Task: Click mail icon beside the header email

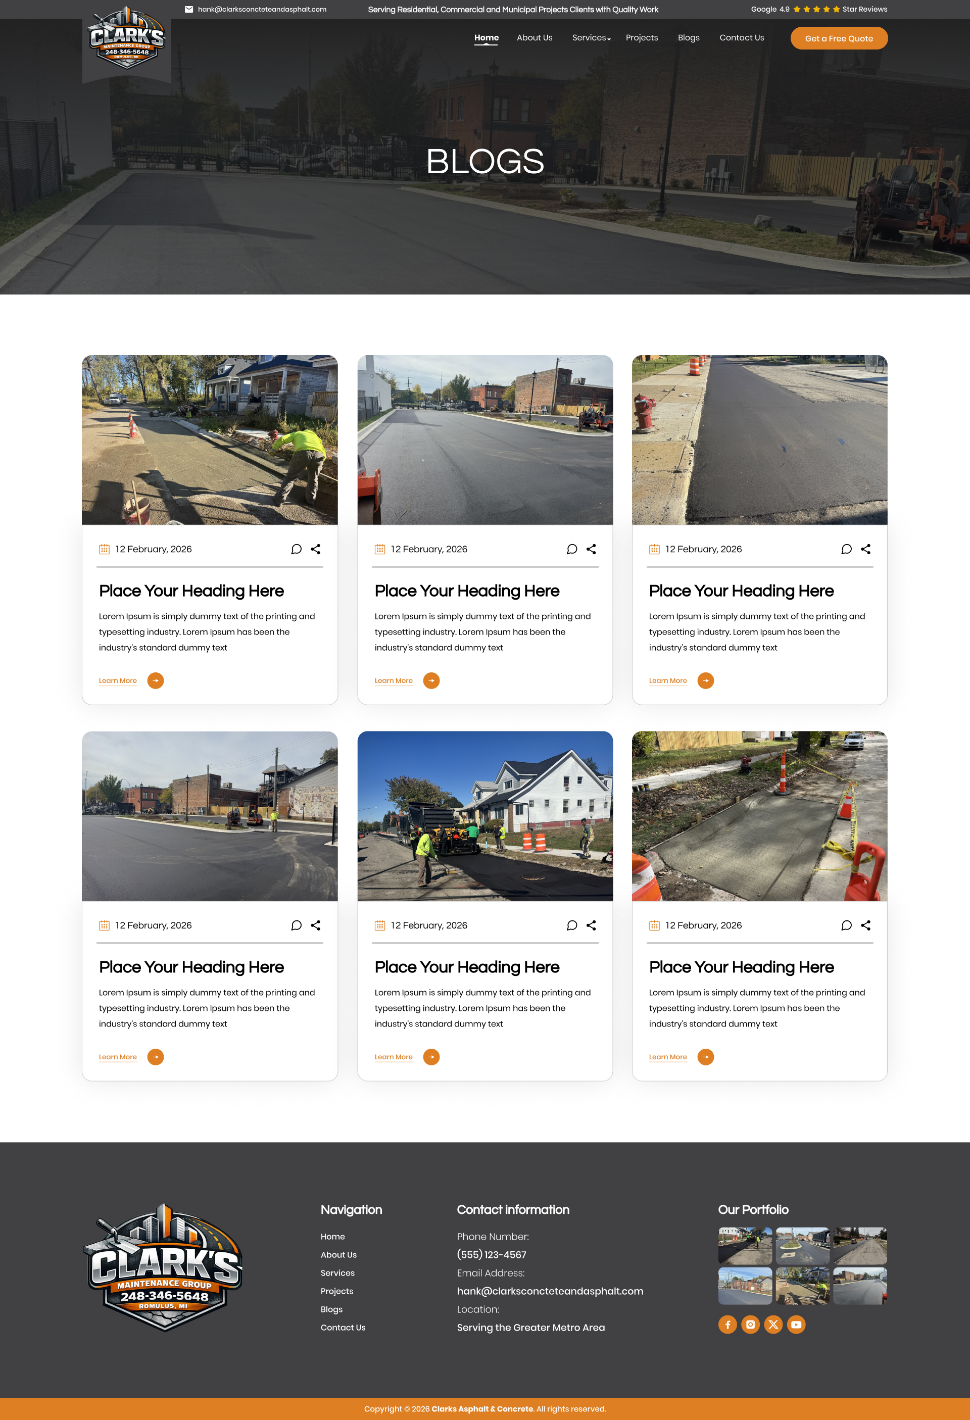Action: coord(189,9)
